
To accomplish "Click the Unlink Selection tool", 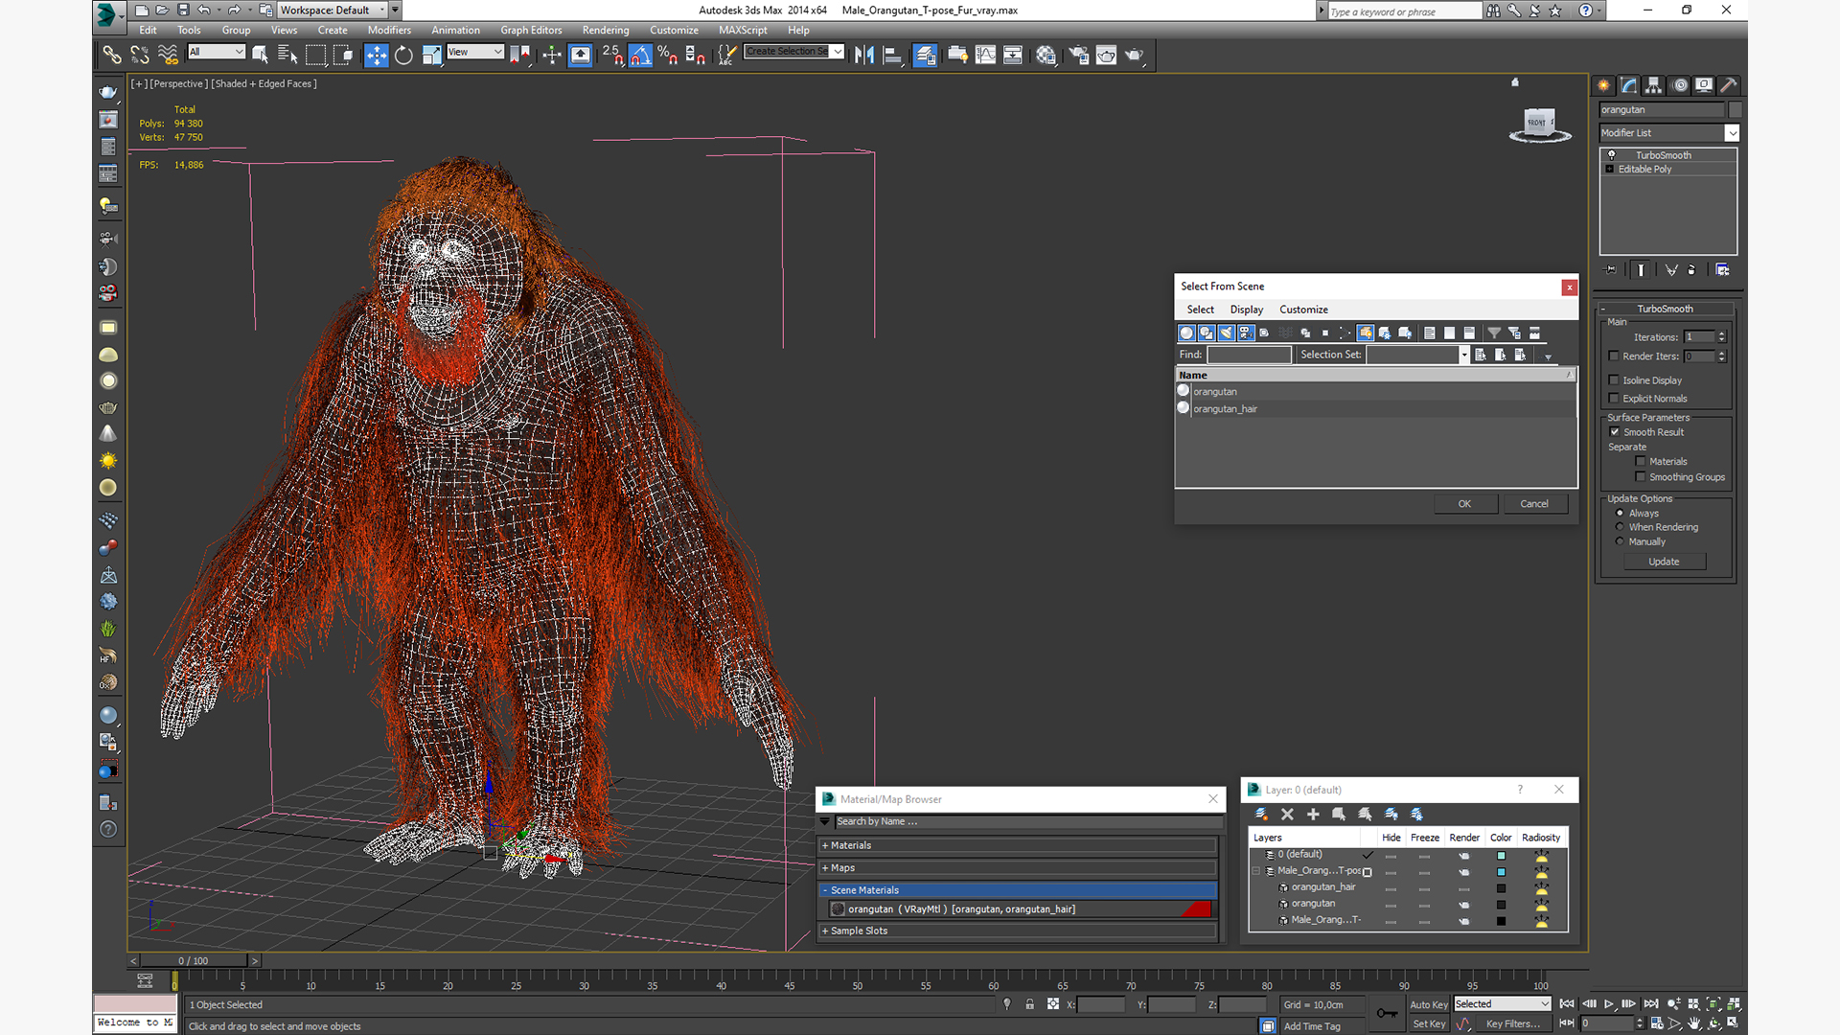I will 140,56.
